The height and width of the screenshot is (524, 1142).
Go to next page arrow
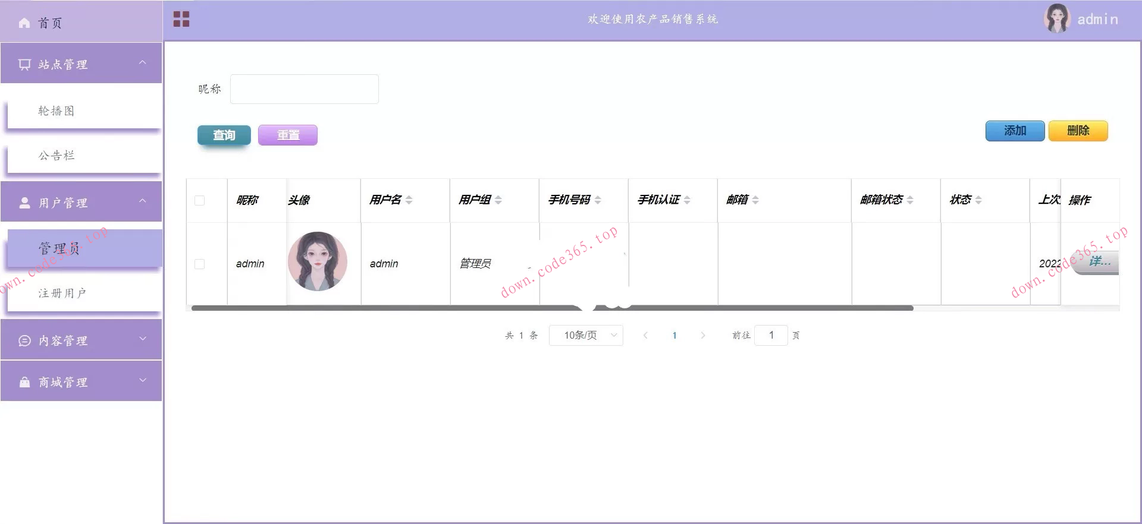click(703, 336)
